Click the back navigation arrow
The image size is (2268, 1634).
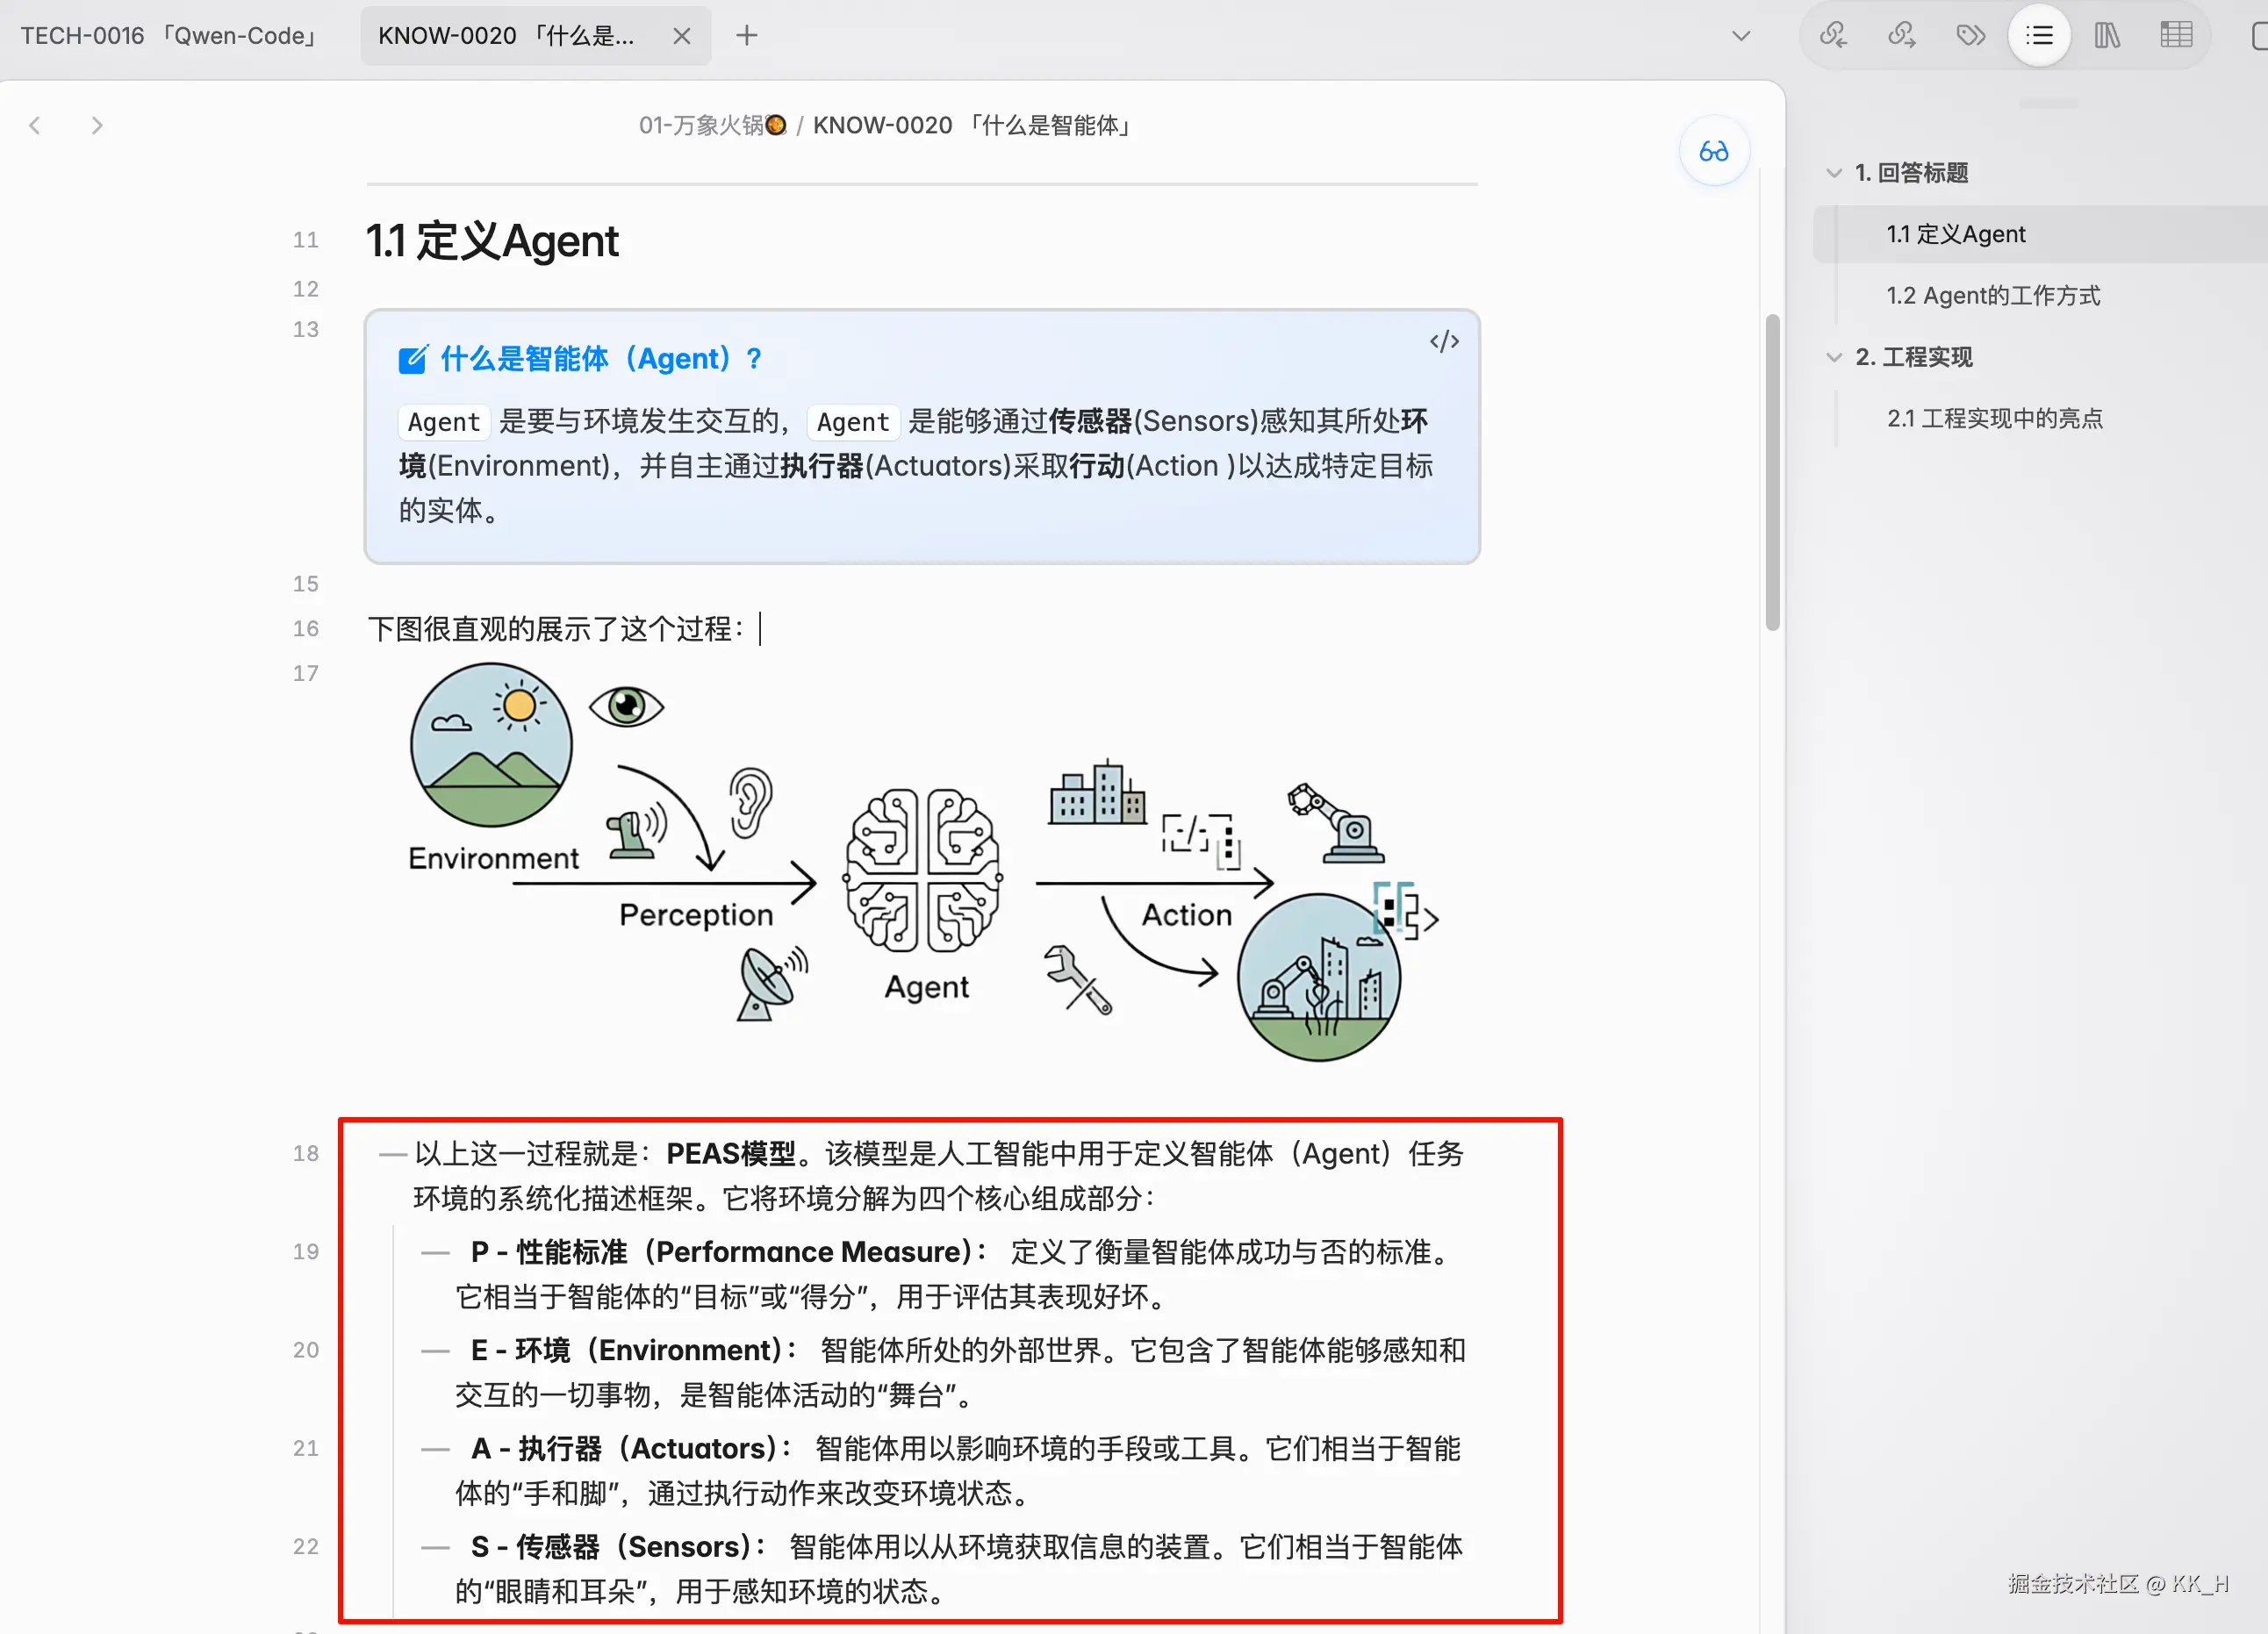[36, 124]
